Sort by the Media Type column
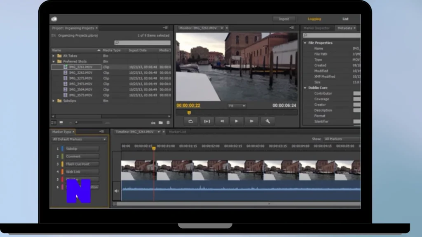Viewport: 422px width, 237px height. (x=112, y=50)
